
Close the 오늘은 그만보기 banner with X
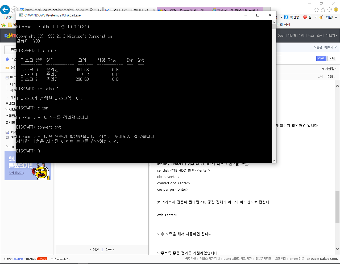pos(335,47)
